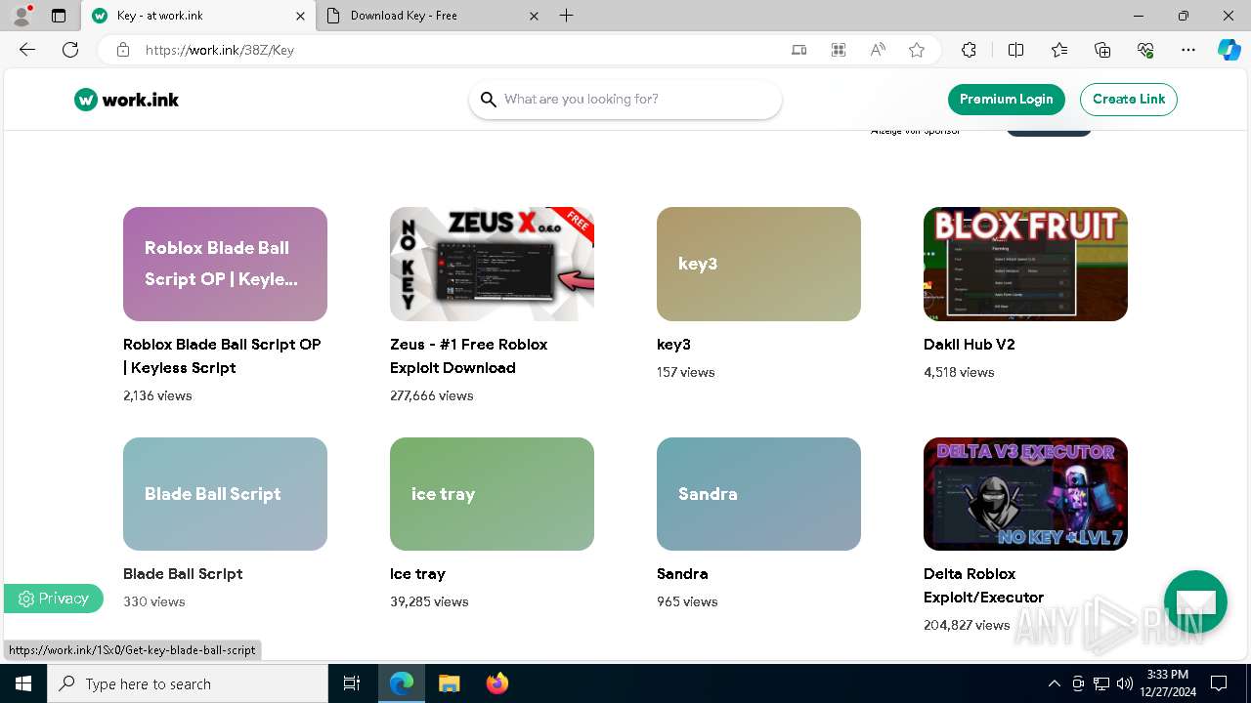Show hidden system tray icons
The height and width of the screenshot is (703, 1251).
[1055, 683]
